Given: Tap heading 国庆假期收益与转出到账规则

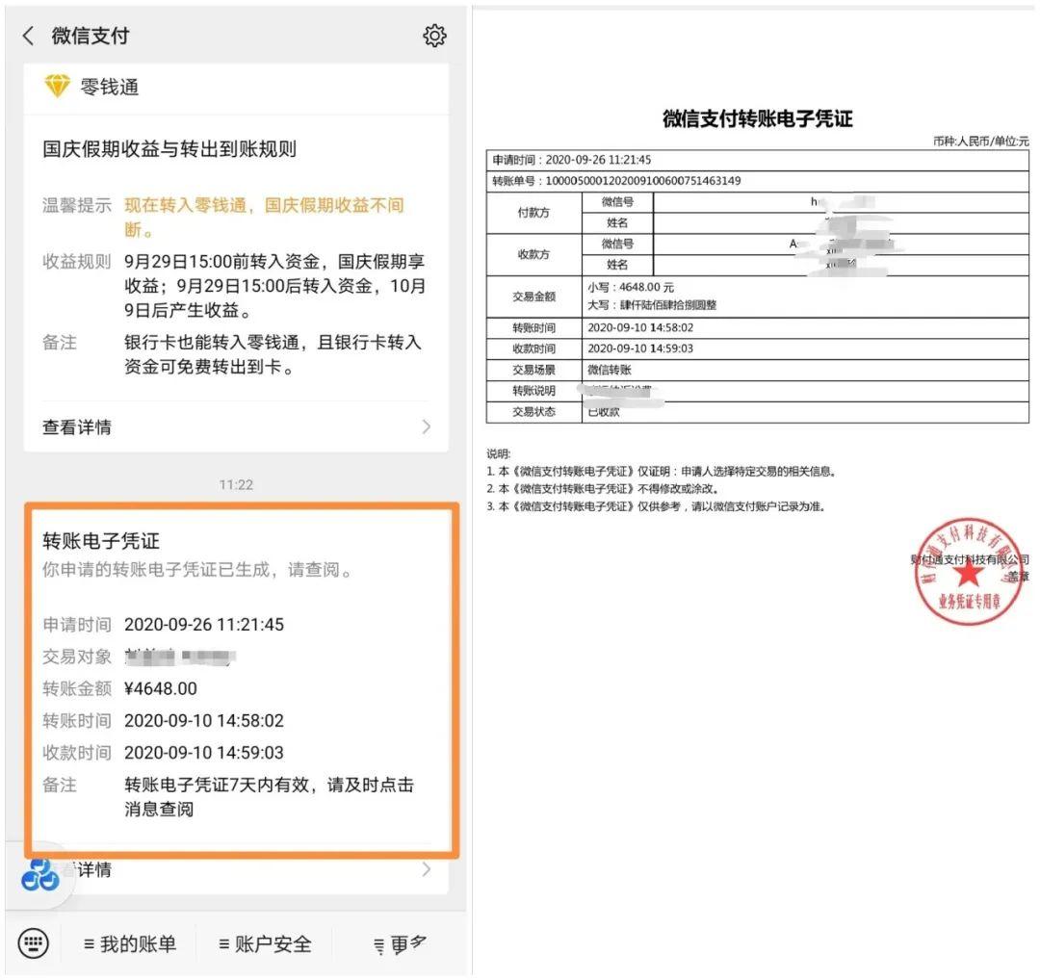Looking at the screenshot, I should 169,148.
